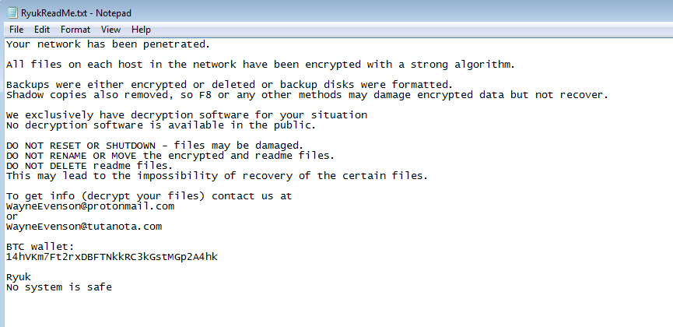Place cursor in 'Your network has been penetrated' line
This screenshot has width=673, height=327.
[107, 44]
